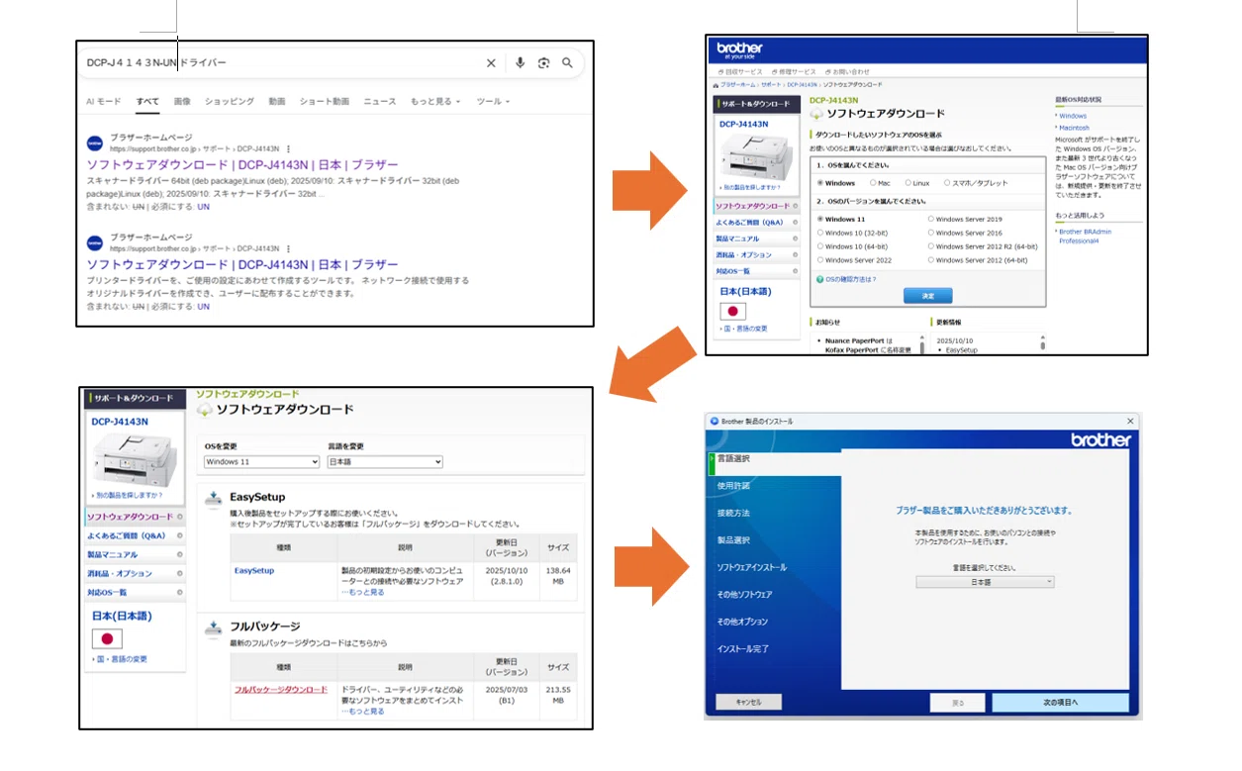Clear the Google search box with the X icon

click(x=491, y=63)
